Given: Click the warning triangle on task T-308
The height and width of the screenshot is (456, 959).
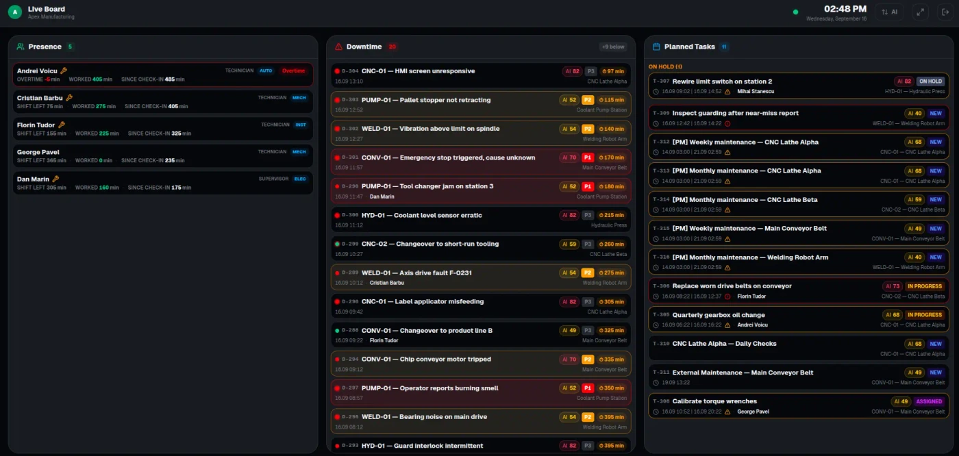Looking at the screenshot, I should pos(727,411).
